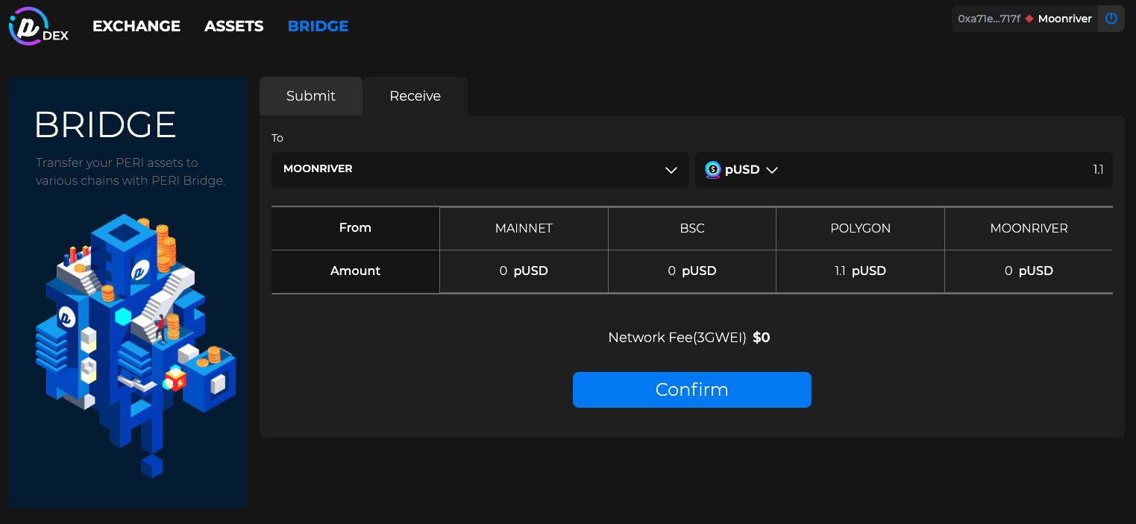Screen dimensions: 1136x524
Task: Switch to the Receive tab
Action: pyautogui.click(x=415, y=96)
